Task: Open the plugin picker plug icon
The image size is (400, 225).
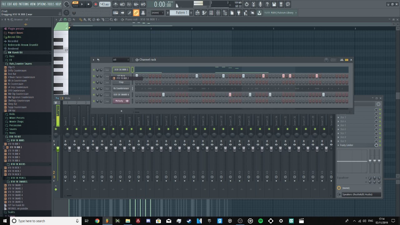Action: point(239,13)
